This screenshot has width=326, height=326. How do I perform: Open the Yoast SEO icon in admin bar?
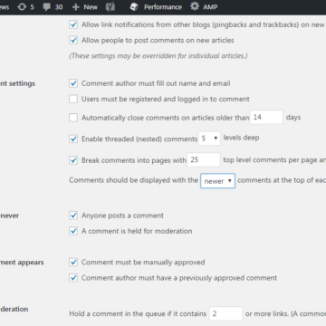(110, 7)
